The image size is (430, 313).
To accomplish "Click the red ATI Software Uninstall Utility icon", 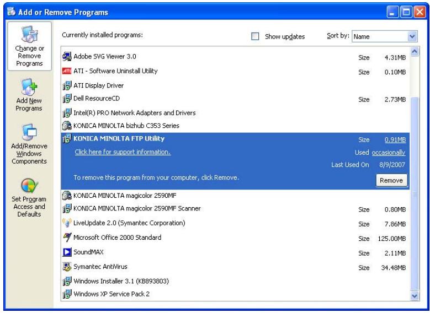I will (67, 71).
